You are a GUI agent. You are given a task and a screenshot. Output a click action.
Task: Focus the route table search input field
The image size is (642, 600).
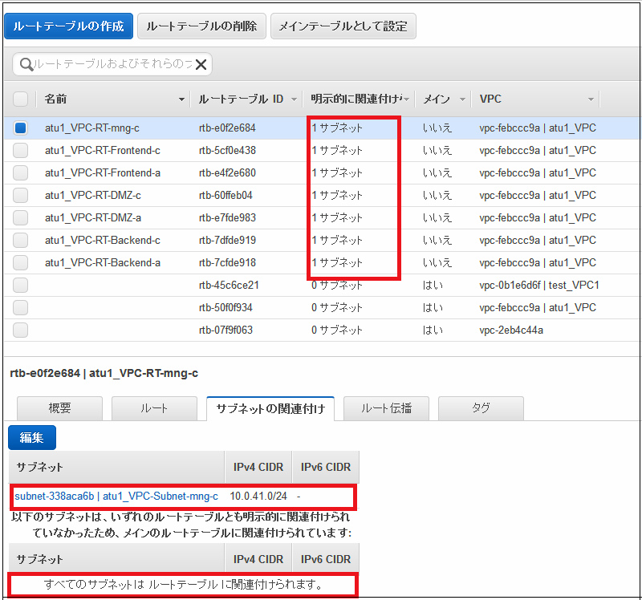click(112, 64)
